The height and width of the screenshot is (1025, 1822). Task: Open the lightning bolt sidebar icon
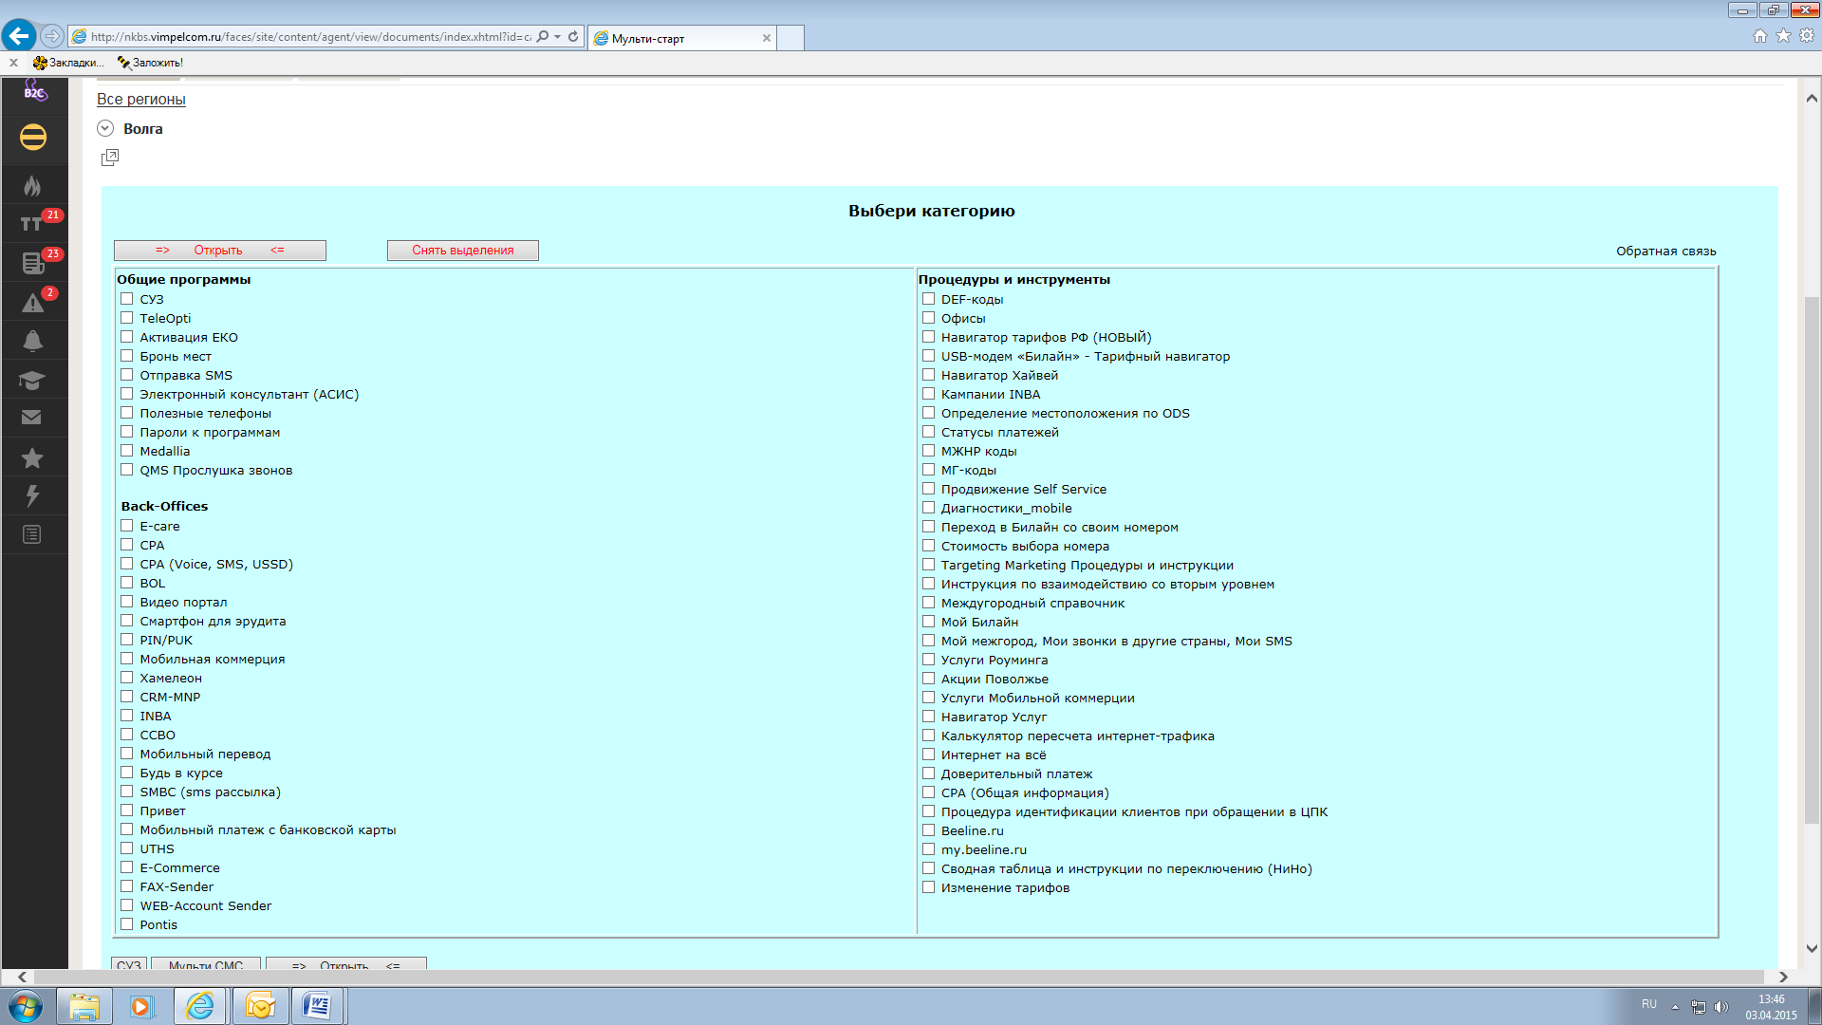coord(32,495)
